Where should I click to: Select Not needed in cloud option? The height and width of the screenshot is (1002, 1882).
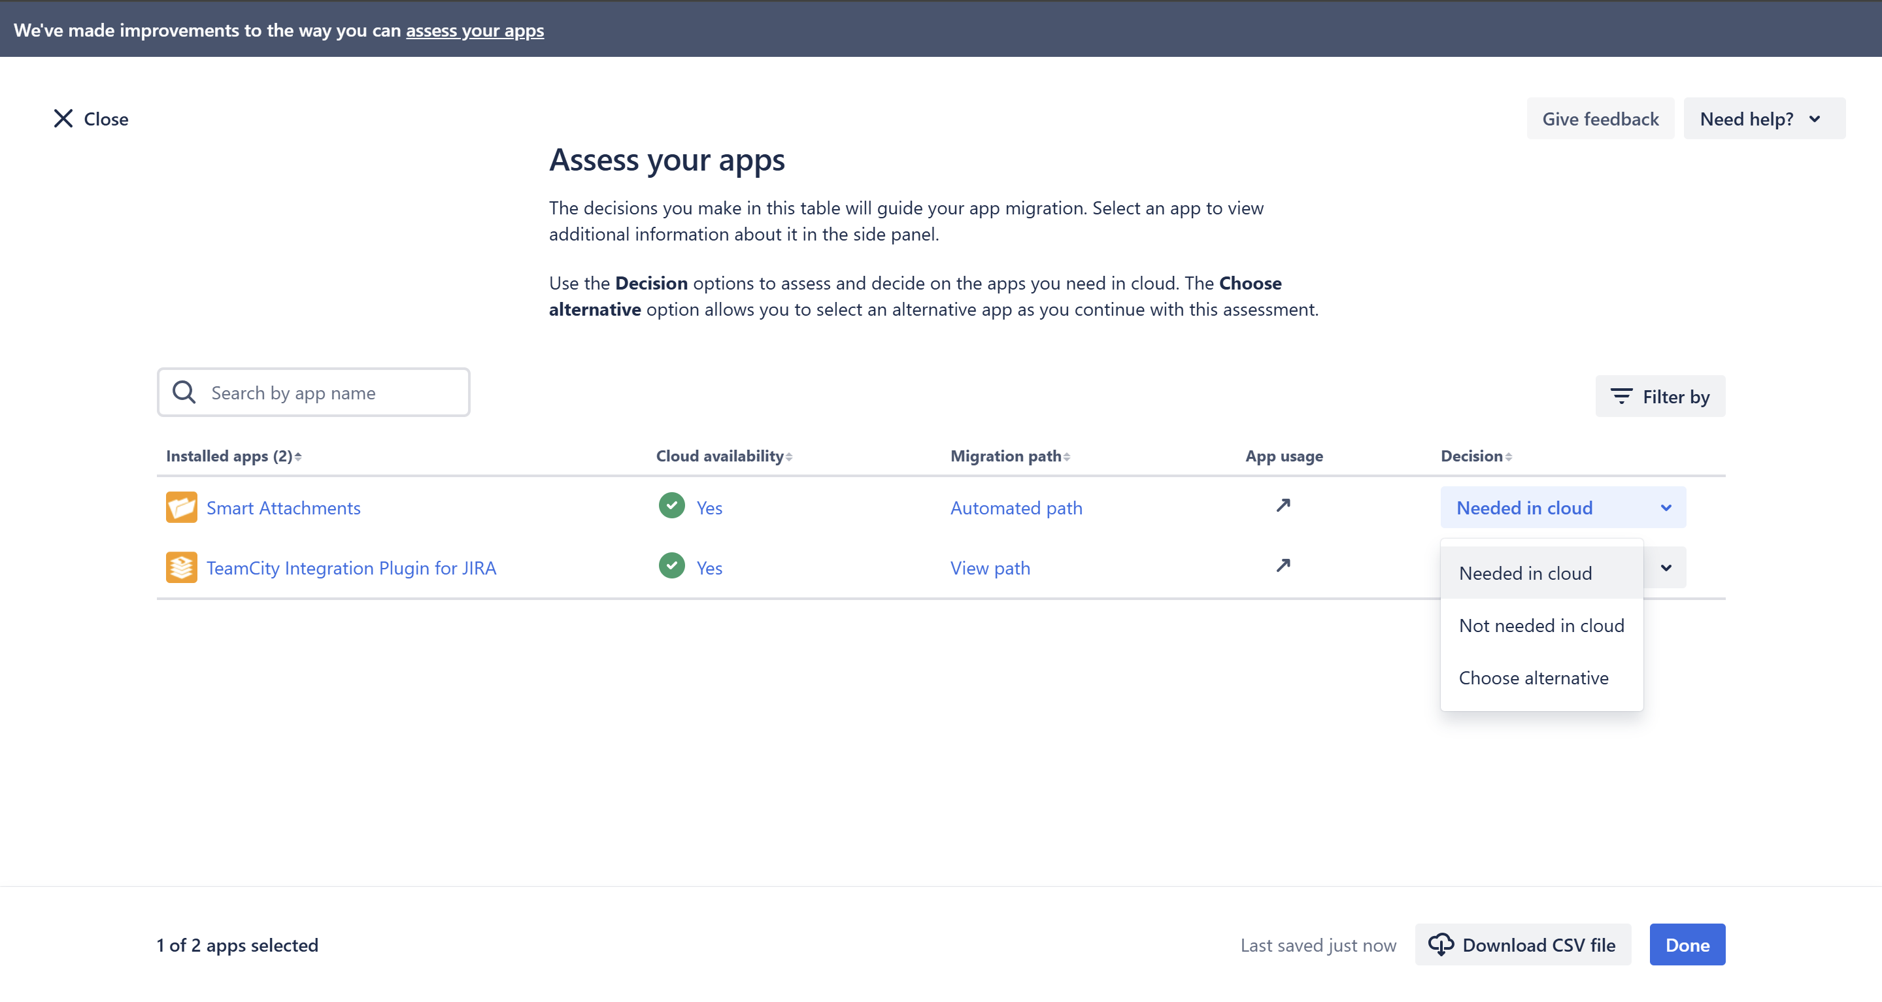pyautogui.click(x=1541, y=626)
